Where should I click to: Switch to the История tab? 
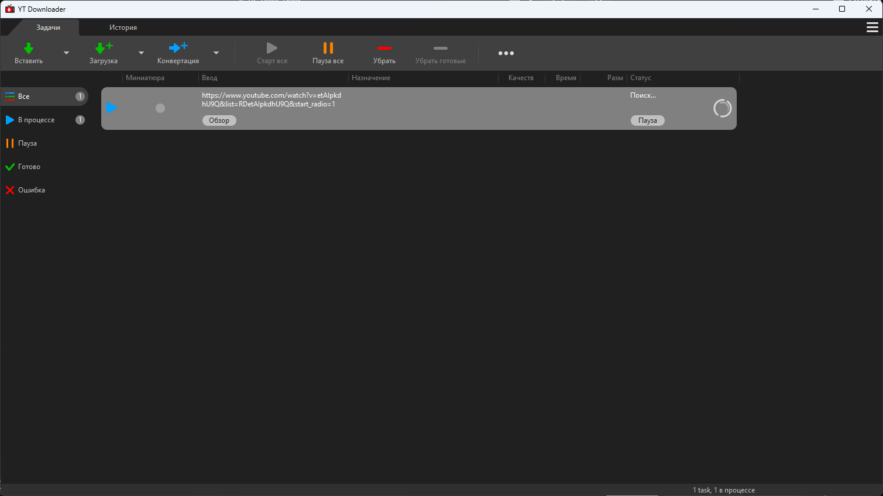tap(123, 27)
